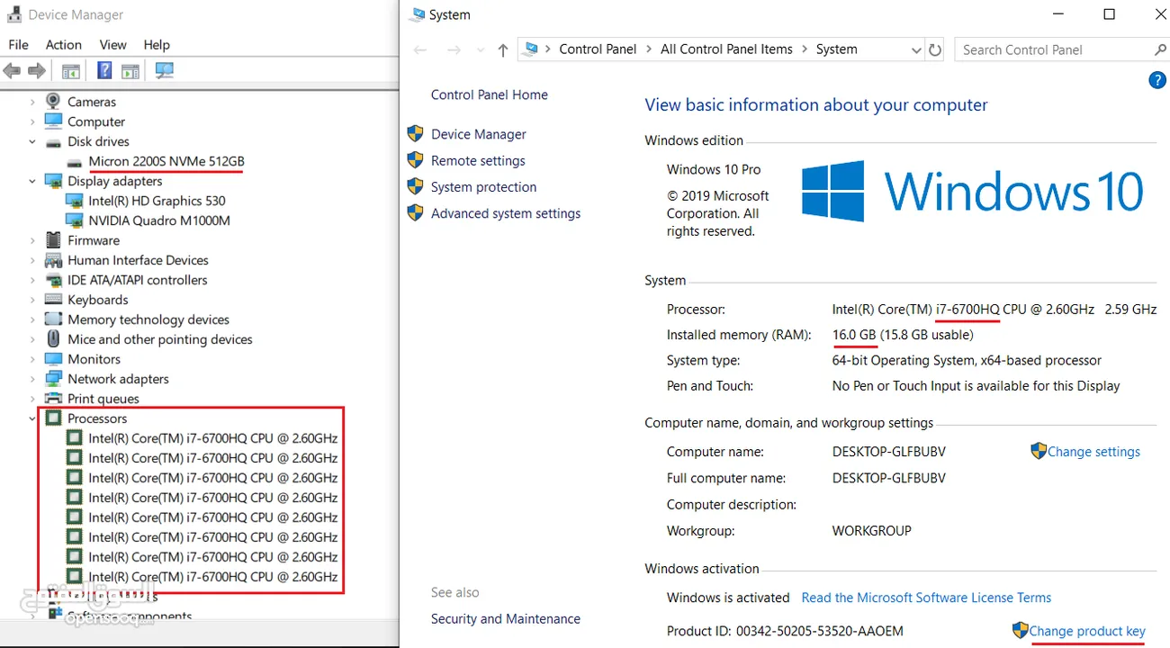Click the Forward arrow in Device Manager toolbar
The width and height of the screenshot is (1170, 648).
(x=37, y=71)
